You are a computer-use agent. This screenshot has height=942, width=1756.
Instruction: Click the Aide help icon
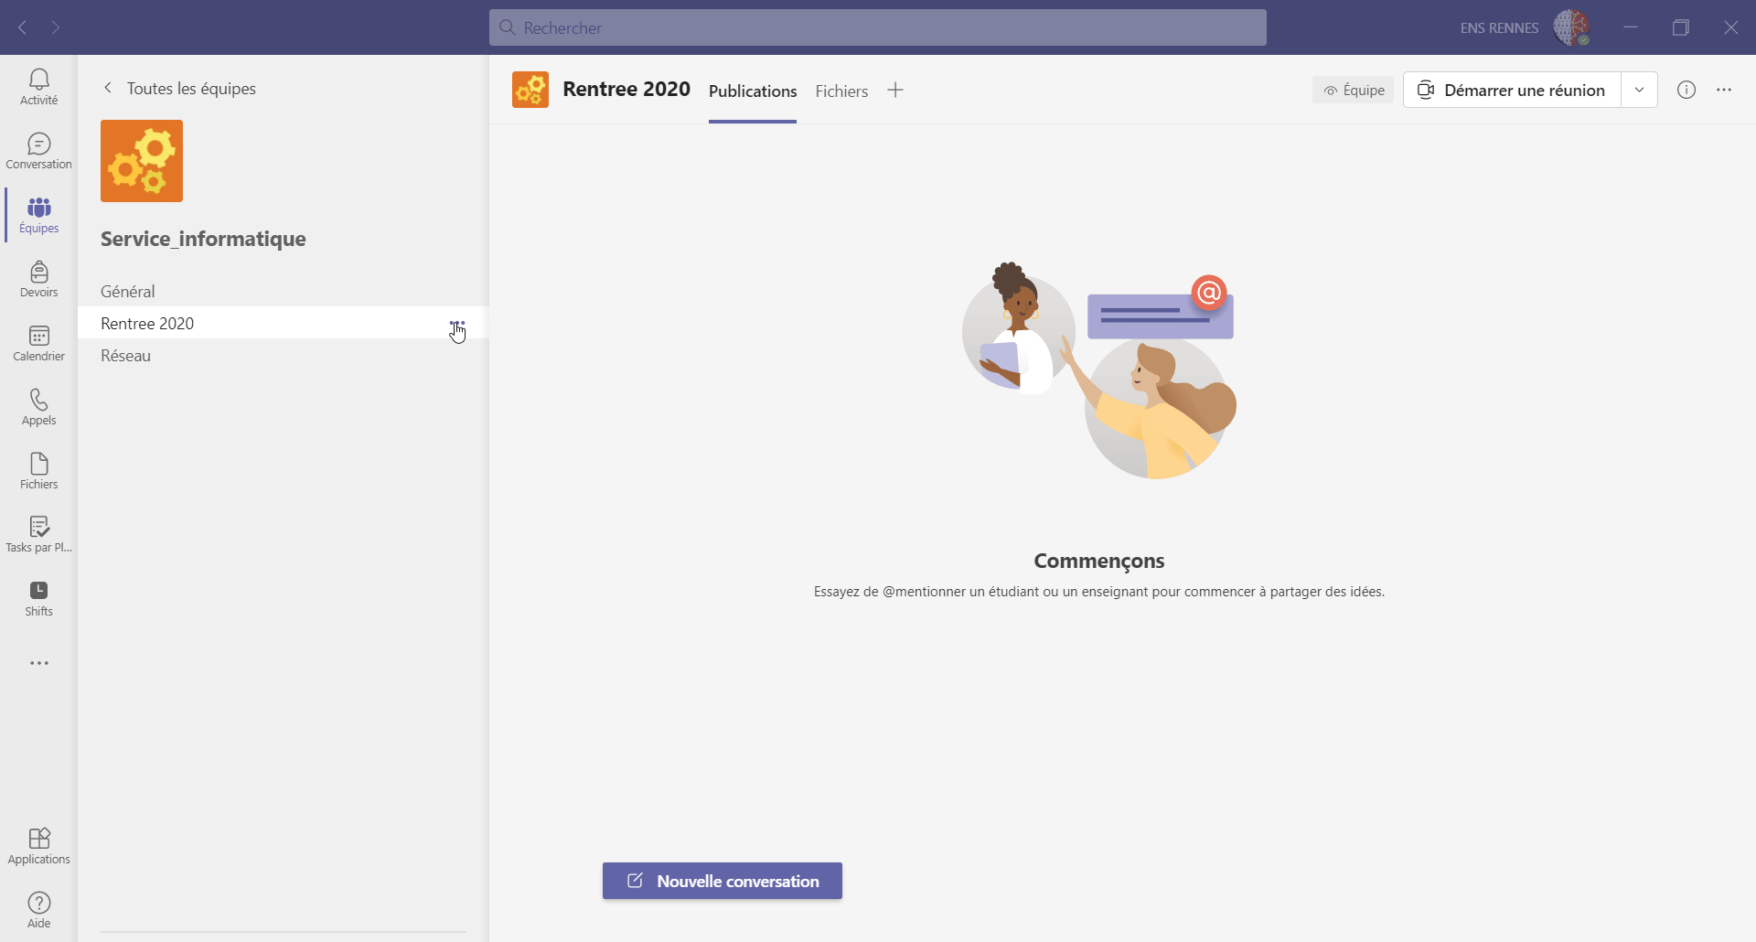click(38, 910)
